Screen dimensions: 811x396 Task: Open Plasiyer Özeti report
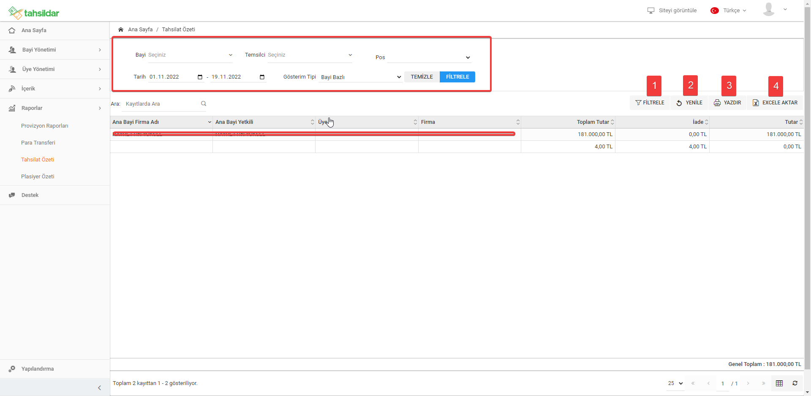click(38, 177)
